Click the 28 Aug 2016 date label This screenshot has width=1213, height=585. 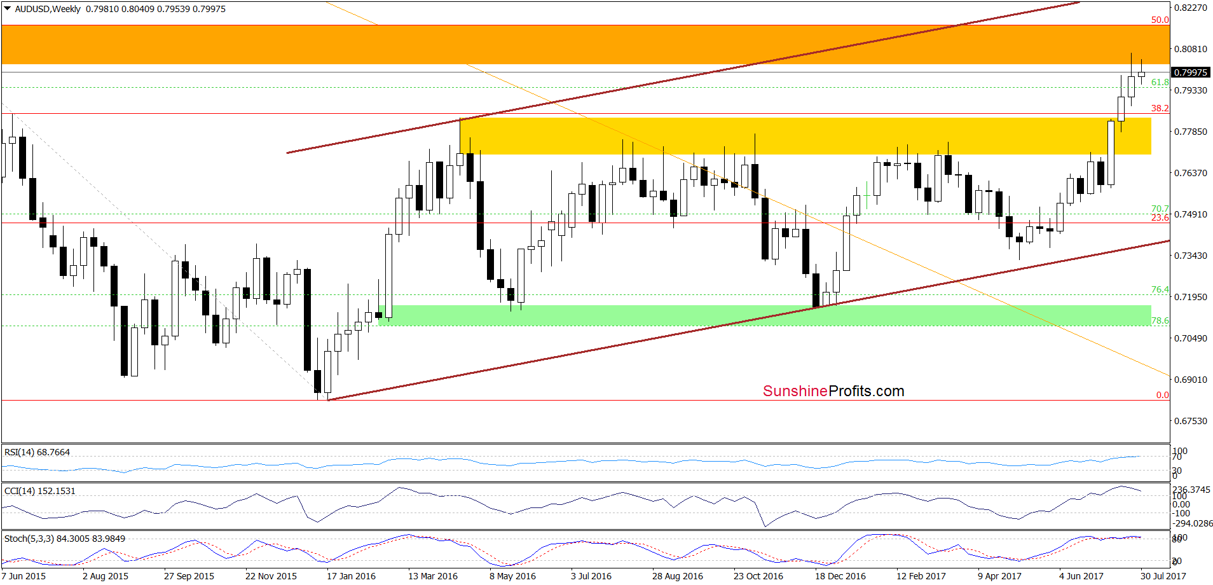[x=678, y=576]
